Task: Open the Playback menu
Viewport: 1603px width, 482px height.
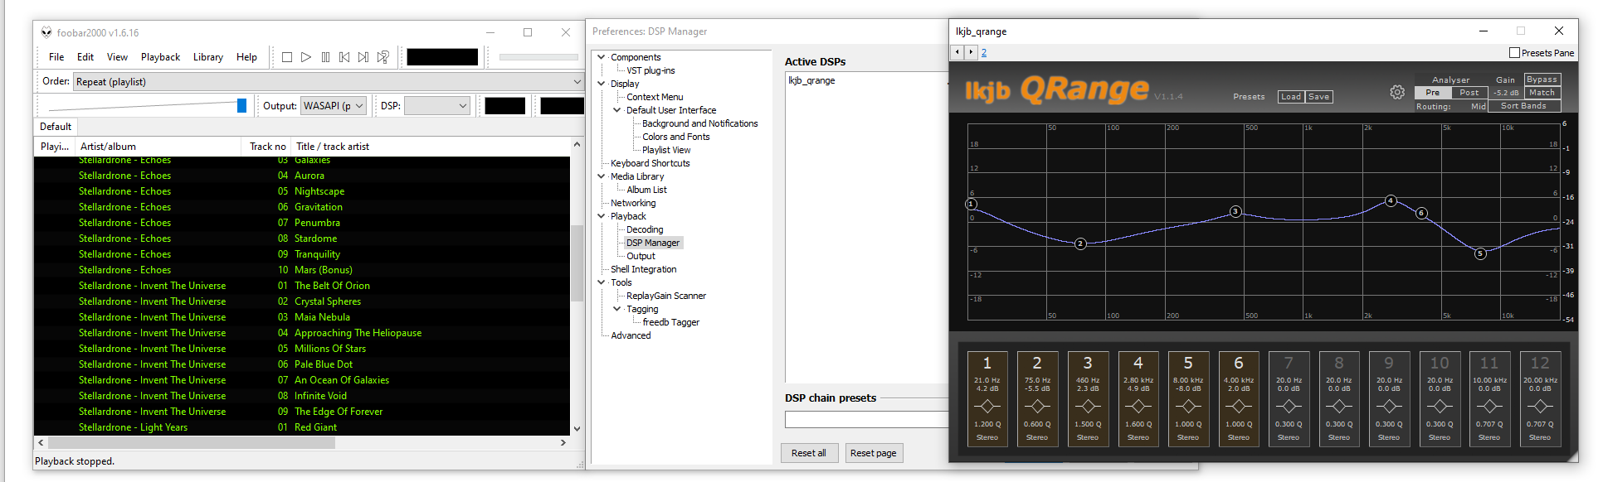Action: [160, 57]
